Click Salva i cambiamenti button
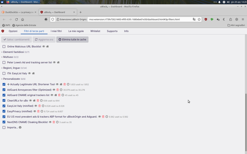 coord(17,40)
